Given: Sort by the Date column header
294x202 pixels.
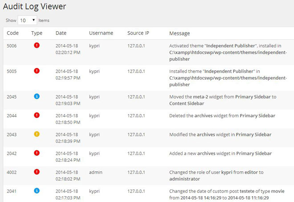Looking at the screenshot, I should tap(61, 33).
